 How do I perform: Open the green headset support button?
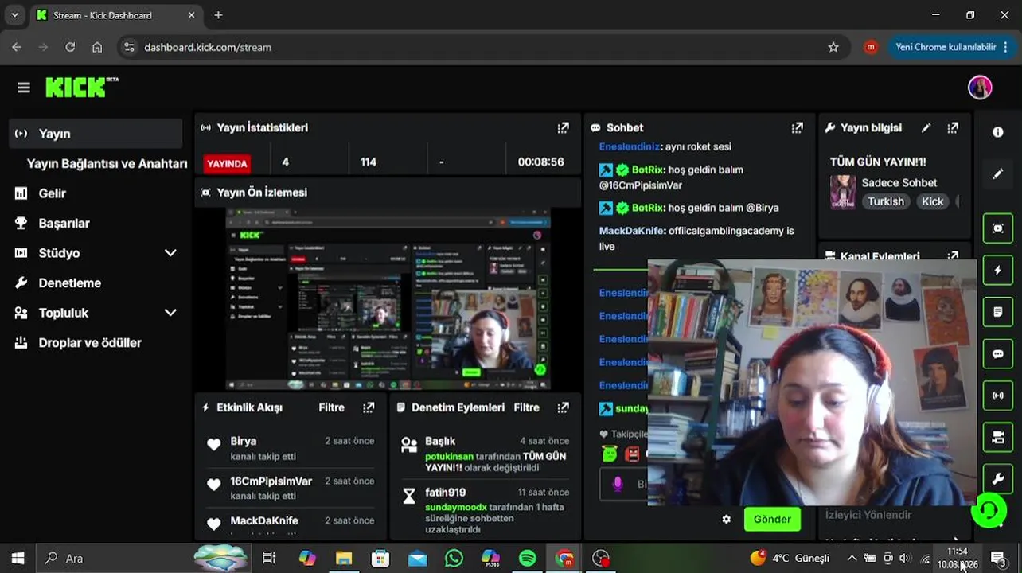point(989,510)
